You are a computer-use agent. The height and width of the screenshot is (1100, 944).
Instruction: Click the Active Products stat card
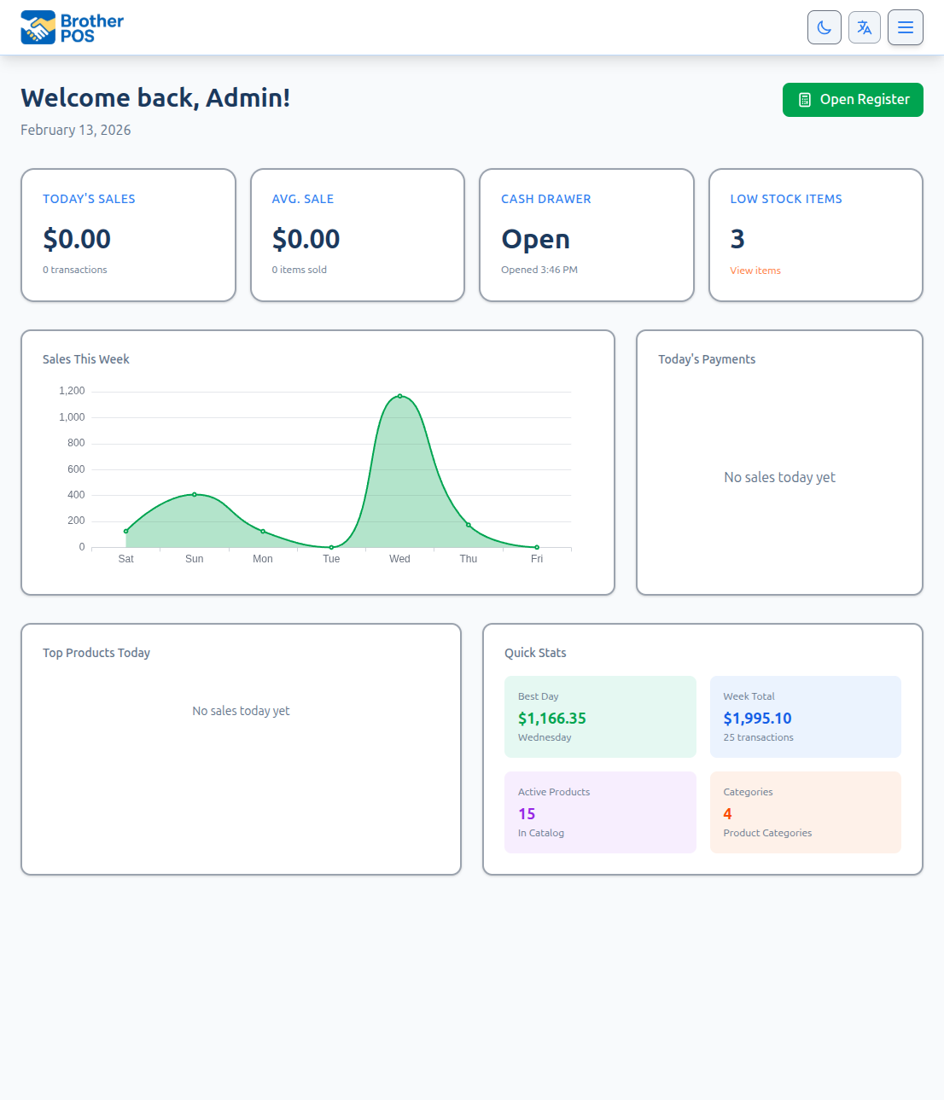click(x=600, y=812)
